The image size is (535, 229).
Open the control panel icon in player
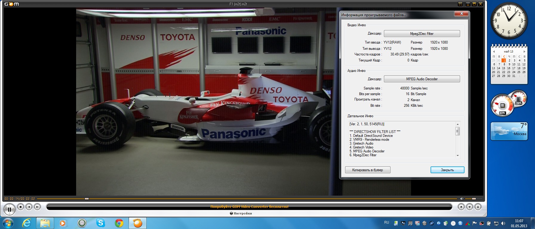(x=470, y=207)
